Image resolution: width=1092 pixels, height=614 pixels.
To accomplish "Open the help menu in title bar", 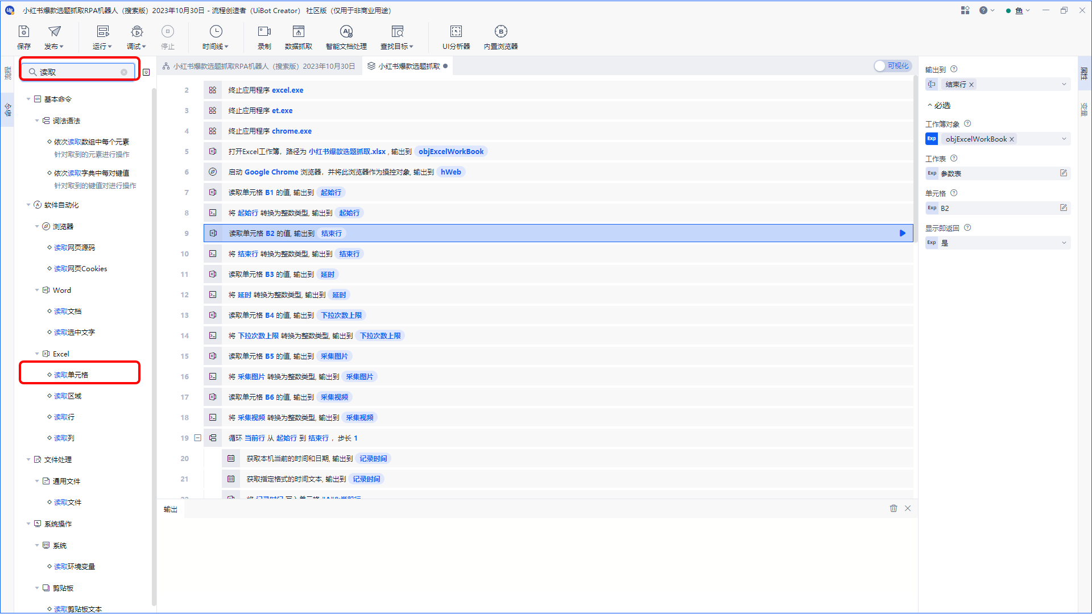I will coord(986,10).
